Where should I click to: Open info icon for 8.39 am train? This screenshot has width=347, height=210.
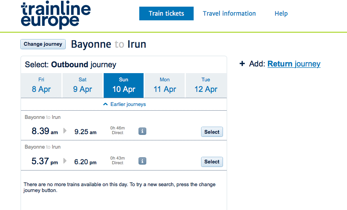(142, 131)
